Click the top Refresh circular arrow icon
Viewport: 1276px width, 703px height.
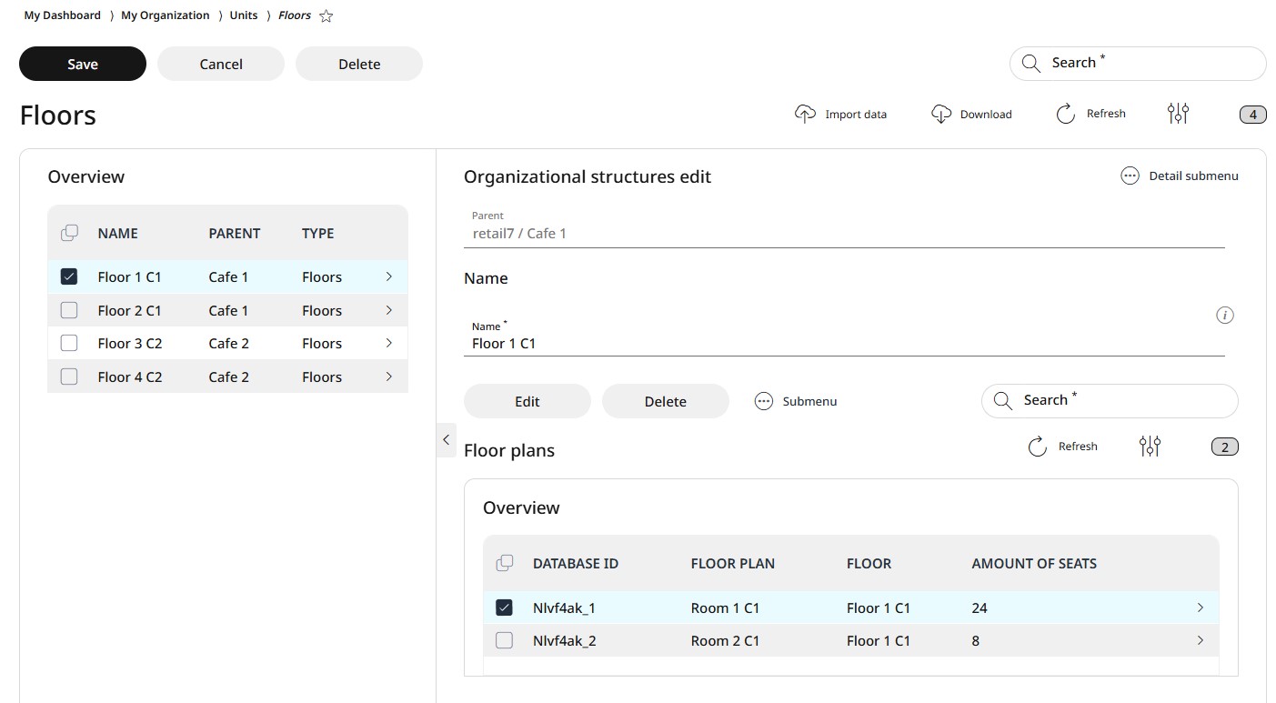1066,114
